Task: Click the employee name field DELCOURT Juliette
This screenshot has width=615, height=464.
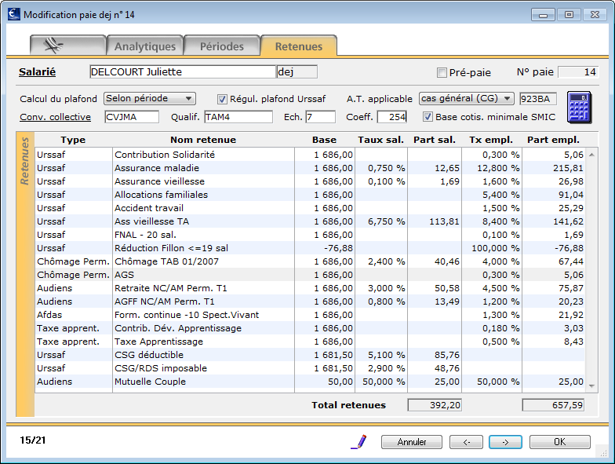Action: pyautogui.click(x=183, y=72)
